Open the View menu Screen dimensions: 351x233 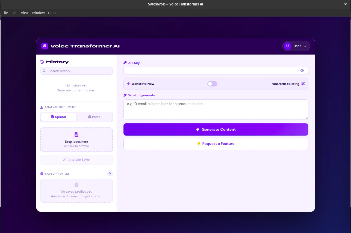tap(25, 13)
